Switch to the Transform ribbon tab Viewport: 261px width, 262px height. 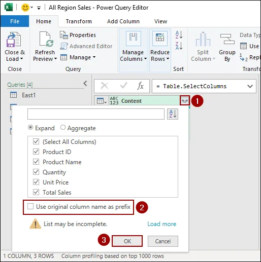pyautogui.click(x=79, y=21)
